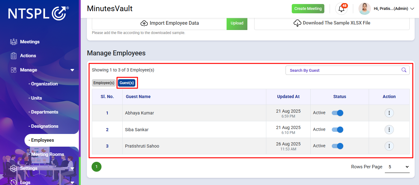The height and width of the screenshot is (185, 419).
Task: Click the Import Employee Data file field
Action: click(159, 23)
